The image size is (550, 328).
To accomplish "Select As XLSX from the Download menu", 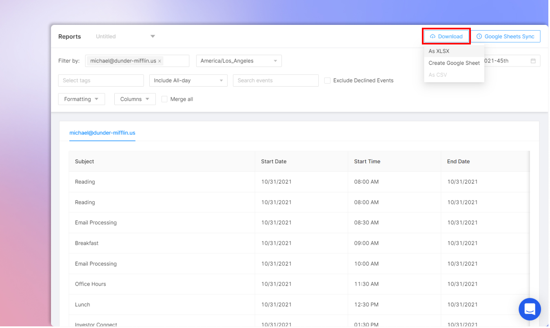I will [439, 51].
